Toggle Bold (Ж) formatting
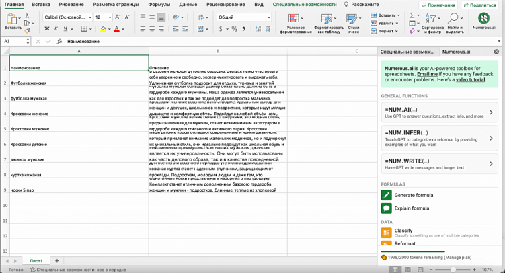Image resolution: width=505 pixels, height=273 pixels. coord(47,29)
